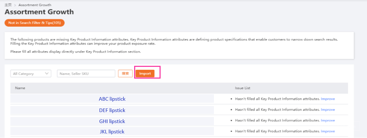Click Improve link for DEF lipstick

pyautogui.click(x=328, y=110)
